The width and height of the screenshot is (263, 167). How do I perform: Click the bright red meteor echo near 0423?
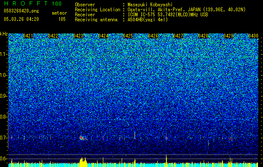click(83, 138)
